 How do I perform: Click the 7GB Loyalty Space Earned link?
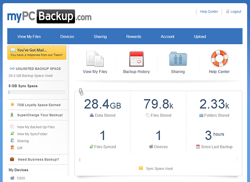click(x=39, y=105)
